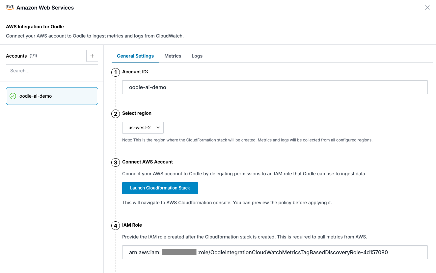Click the AWS logo icon
Viewport: 436px width, 273px height.
point(10,8)
